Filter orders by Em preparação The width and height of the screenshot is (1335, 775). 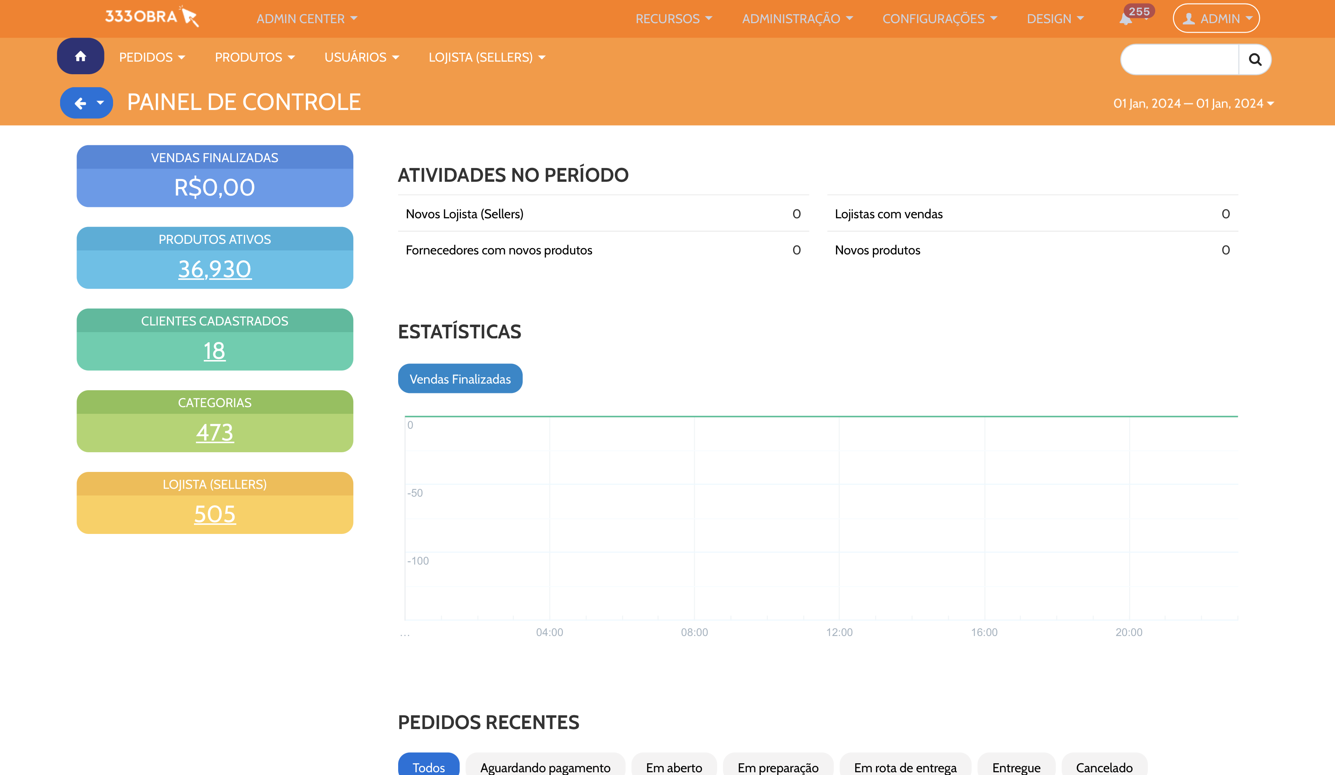[x=778, y=766]
